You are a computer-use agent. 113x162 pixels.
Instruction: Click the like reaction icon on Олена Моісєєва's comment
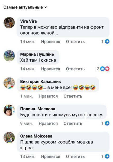[x=107, y=156]
